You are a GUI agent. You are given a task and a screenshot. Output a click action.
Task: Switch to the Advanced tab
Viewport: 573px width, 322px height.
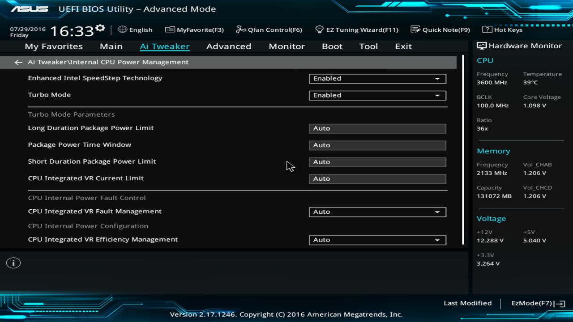tap(229, 46)
